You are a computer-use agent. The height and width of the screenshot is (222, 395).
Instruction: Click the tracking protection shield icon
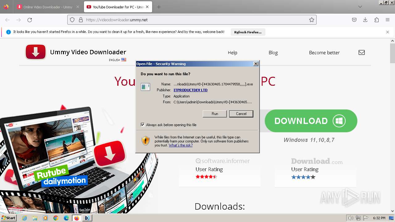[x=72, y=20]
